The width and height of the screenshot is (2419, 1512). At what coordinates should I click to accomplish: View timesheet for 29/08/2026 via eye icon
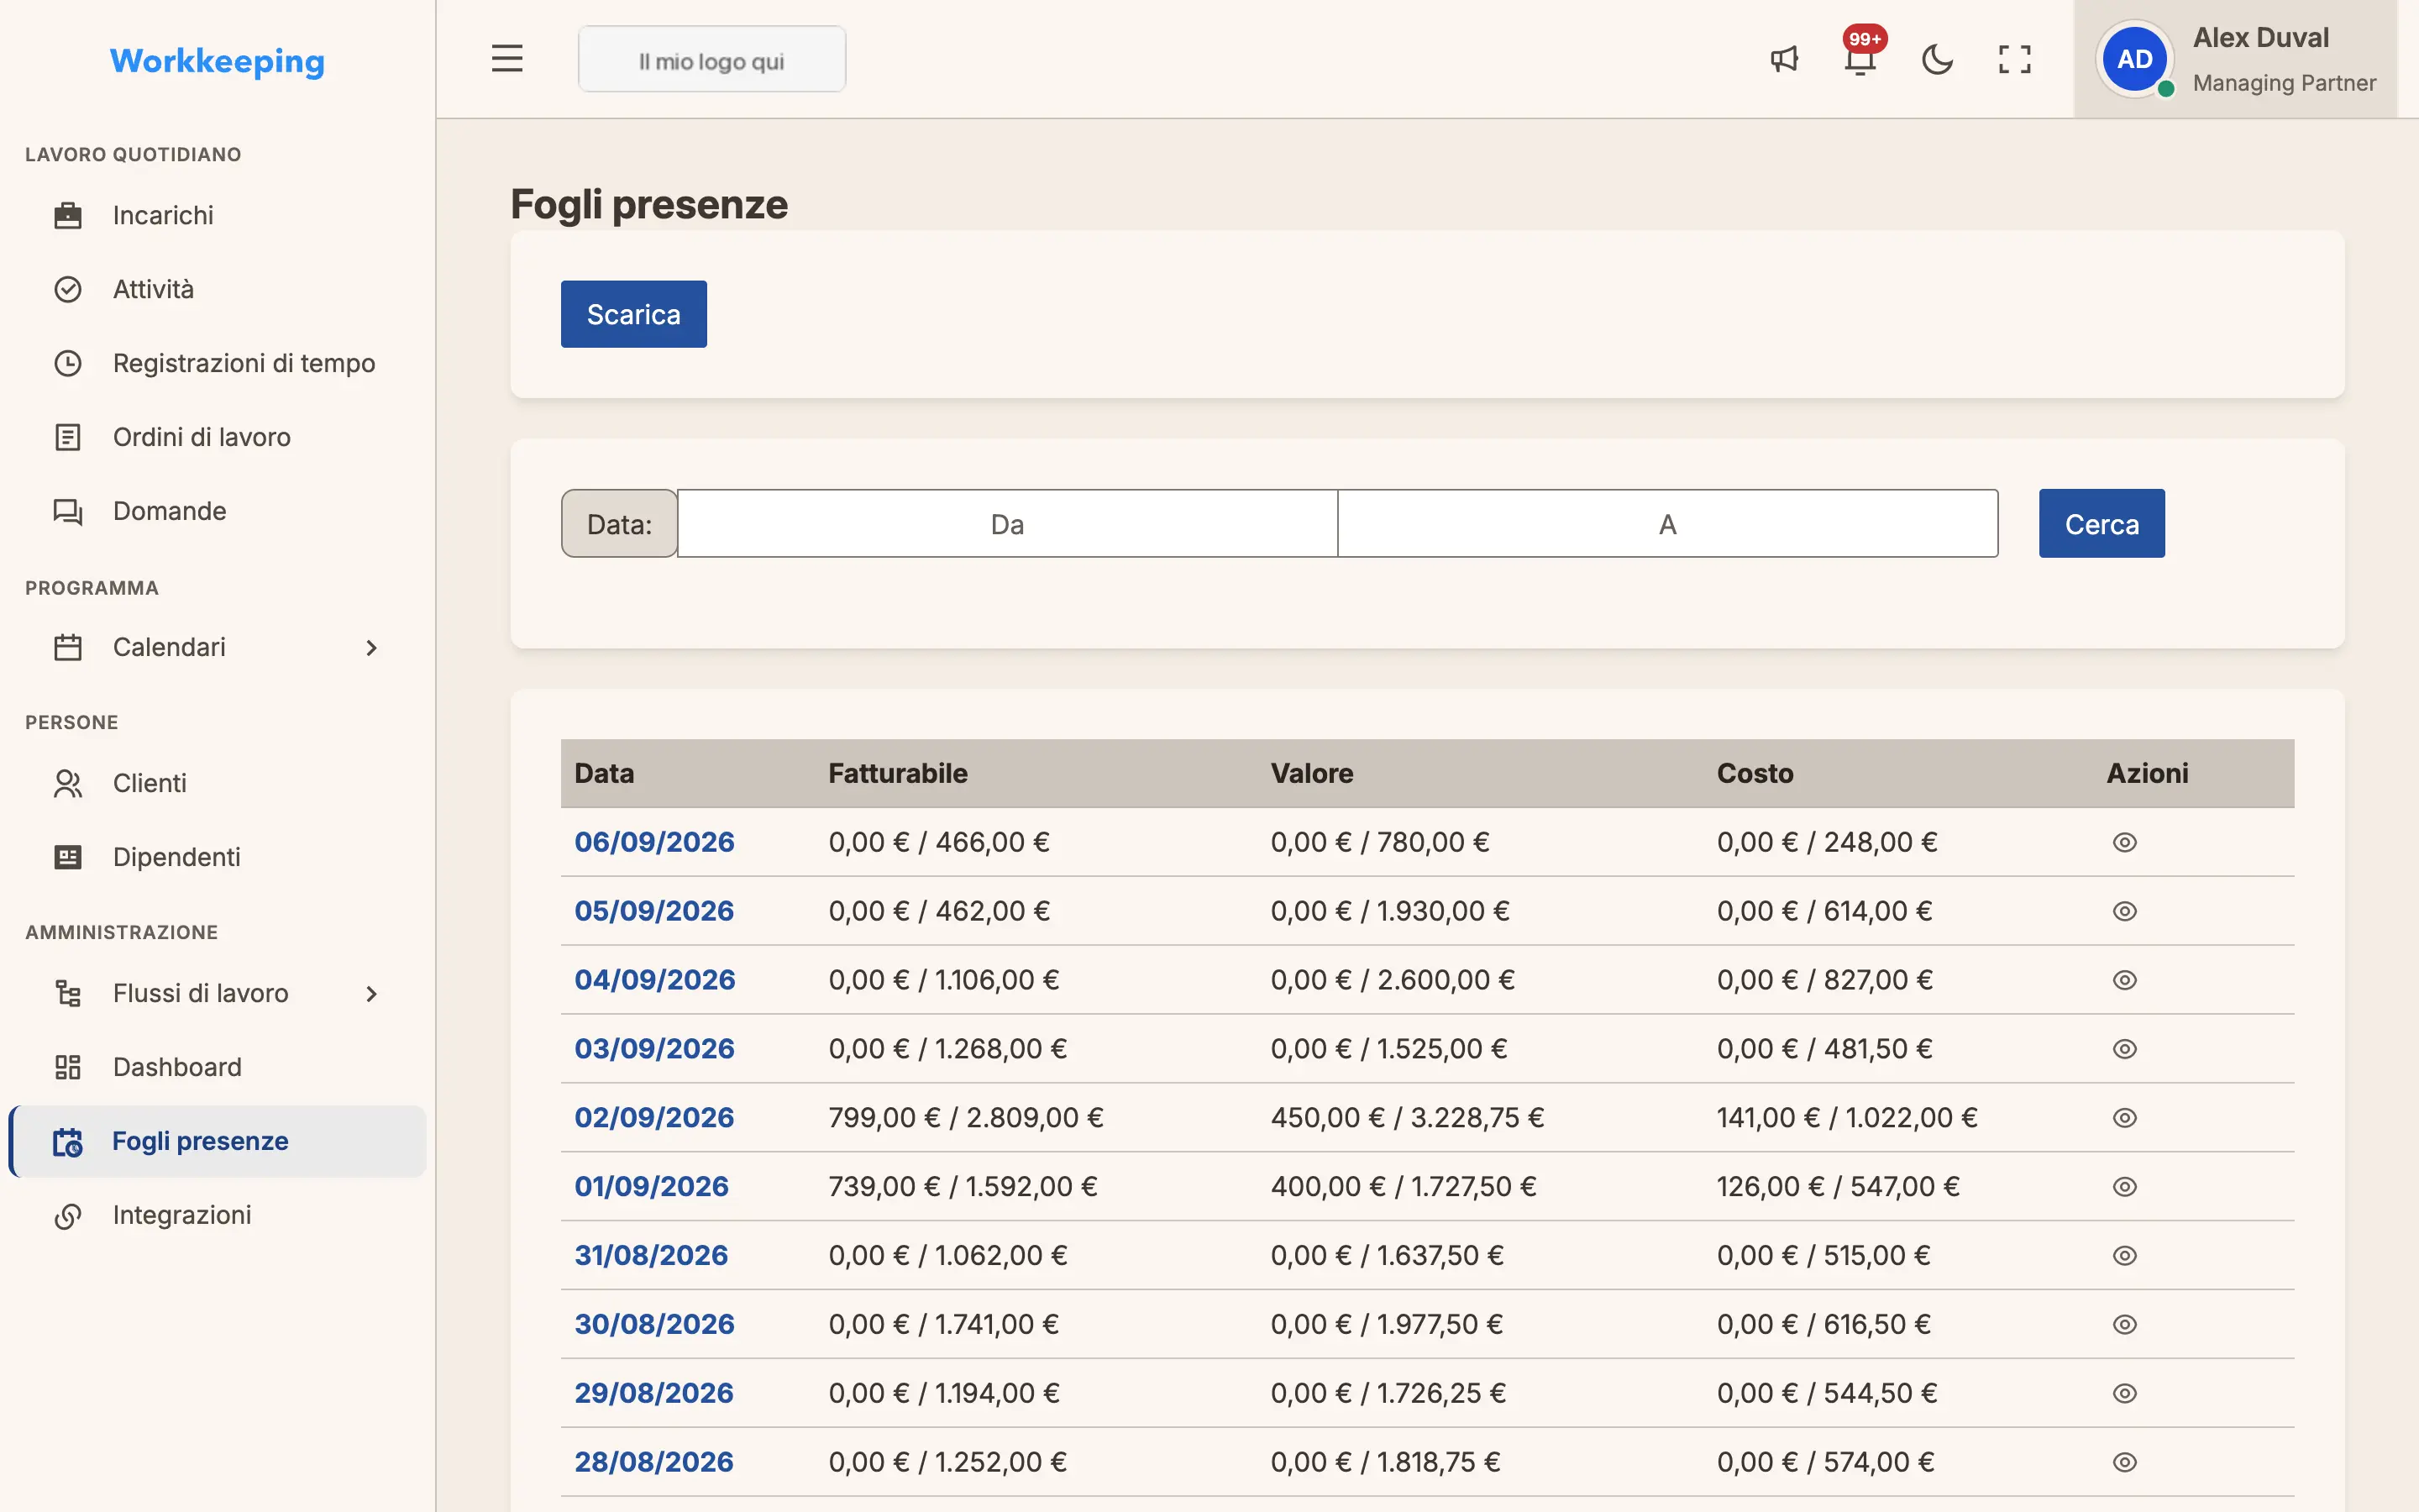coord(2125,1393)
